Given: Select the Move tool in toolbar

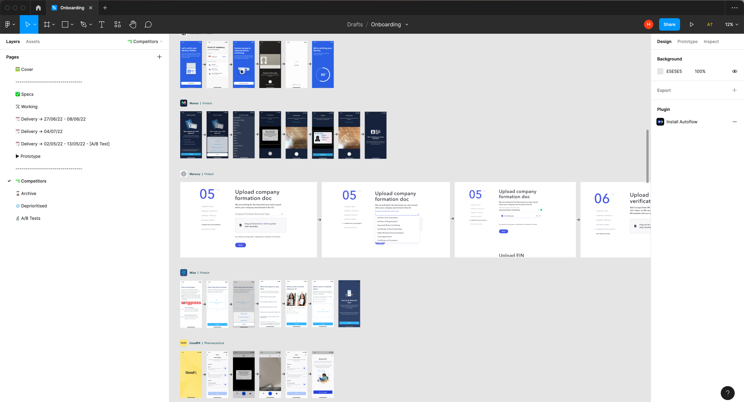Looking at the screenshot, I should point(28,24).
